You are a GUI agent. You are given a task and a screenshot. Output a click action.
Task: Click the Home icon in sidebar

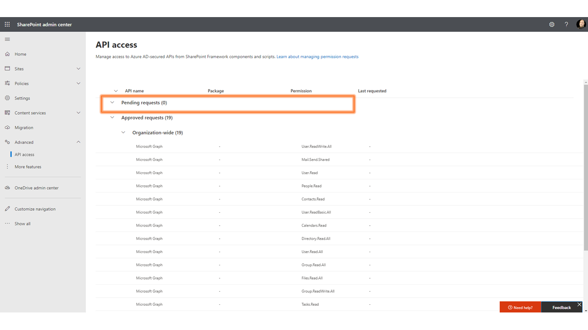click(7, 54)
